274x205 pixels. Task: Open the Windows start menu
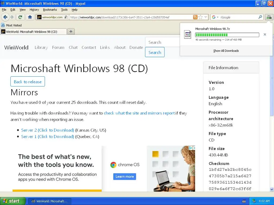(x=13, y=201)
